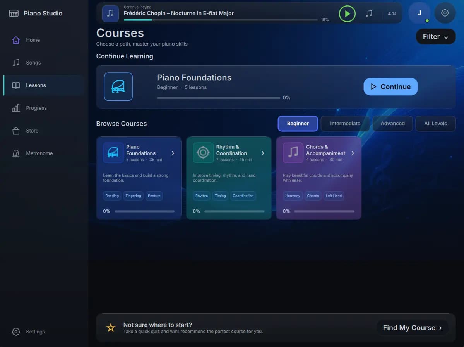Click the Chords & Accompaniment card progress bar
This screenshot has height=347, width=464.
[x=324, y=211]
